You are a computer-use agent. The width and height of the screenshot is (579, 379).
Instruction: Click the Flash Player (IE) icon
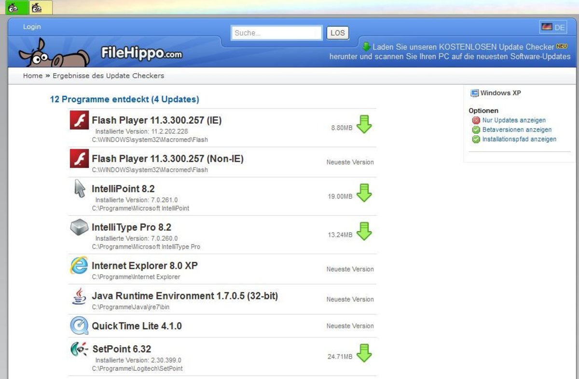[x=79, y=120]
